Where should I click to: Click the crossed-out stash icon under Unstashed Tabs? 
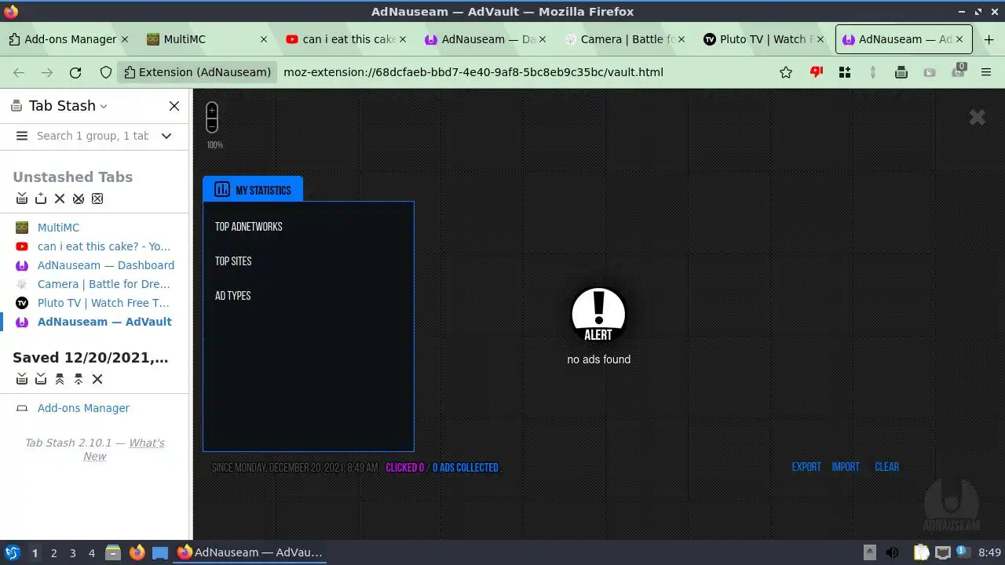click(x=79, y=199)
